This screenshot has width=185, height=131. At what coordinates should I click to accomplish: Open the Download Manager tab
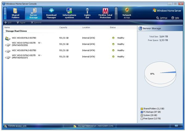[x=51, y=13]
